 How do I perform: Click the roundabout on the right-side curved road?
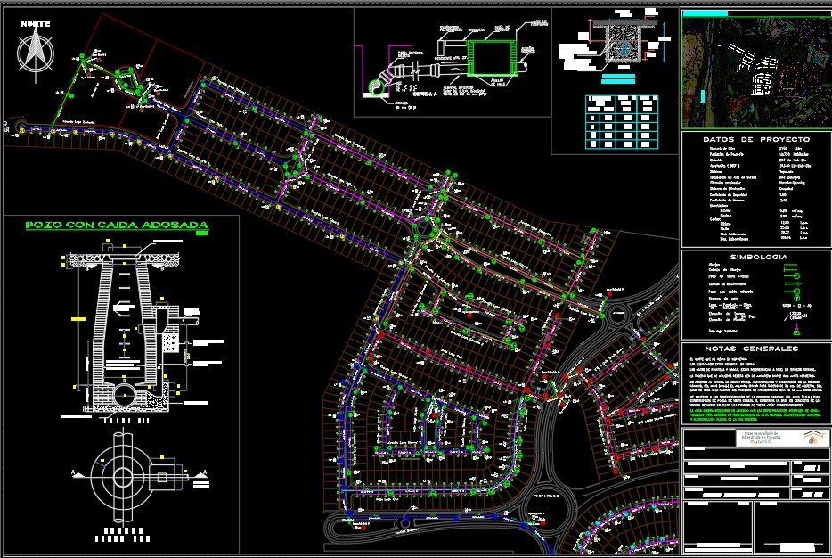coord(615,313)
